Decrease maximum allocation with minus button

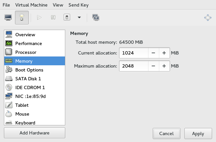153,66
